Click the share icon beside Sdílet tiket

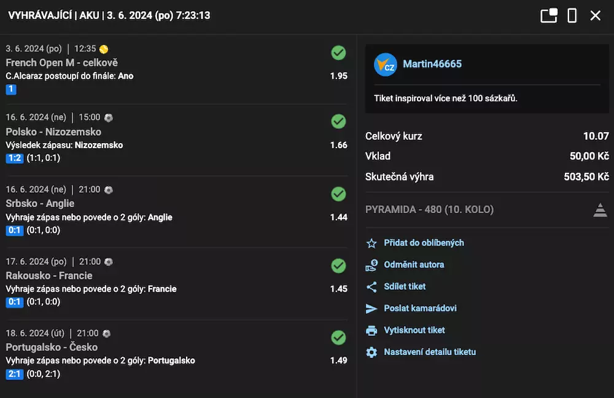pos(371,287)
